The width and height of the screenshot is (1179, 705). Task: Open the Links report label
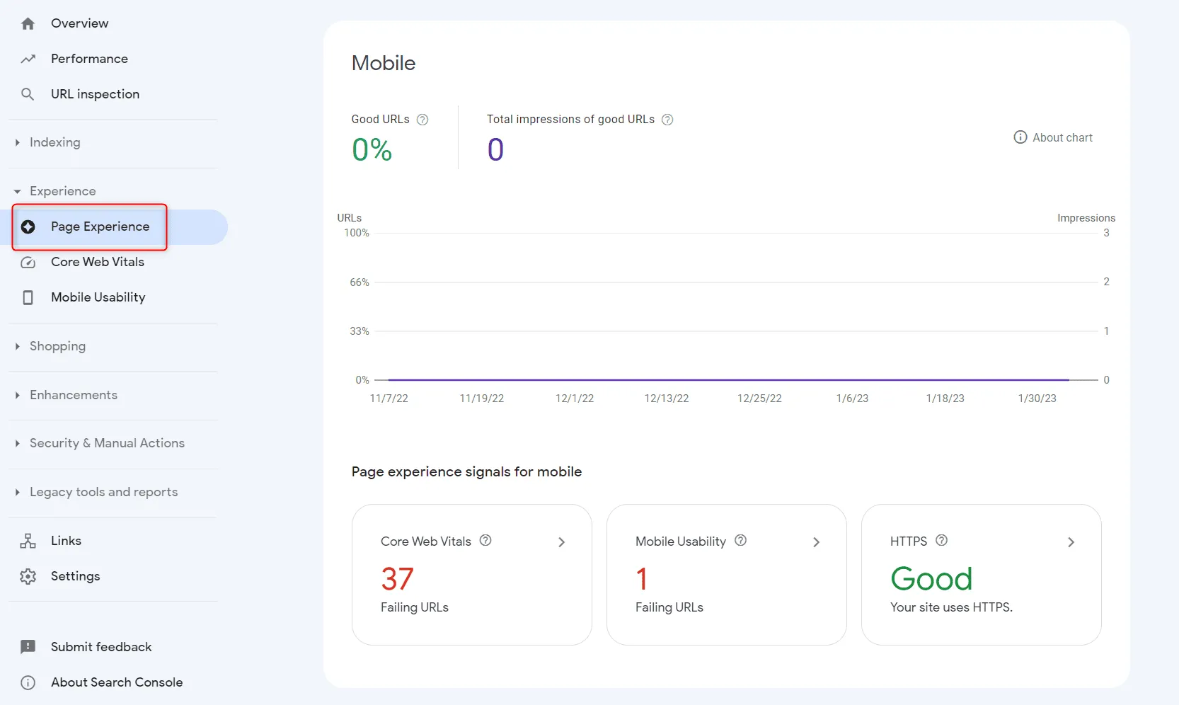point(66,541)
